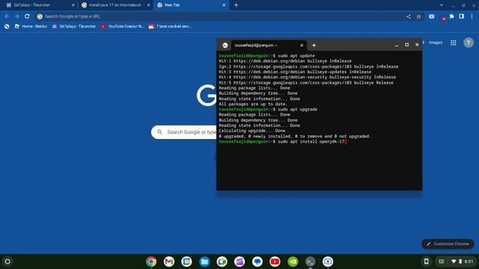Launch YouTube from the shelf
This screenshot has height=269, width=479.
[275, 262]
